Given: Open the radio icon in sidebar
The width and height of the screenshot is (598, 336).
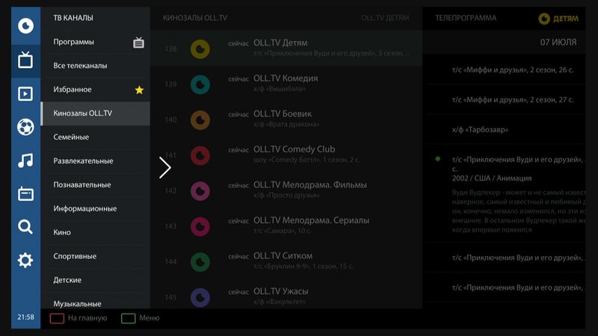Looking at the screenshot, I should coord(25,194).
